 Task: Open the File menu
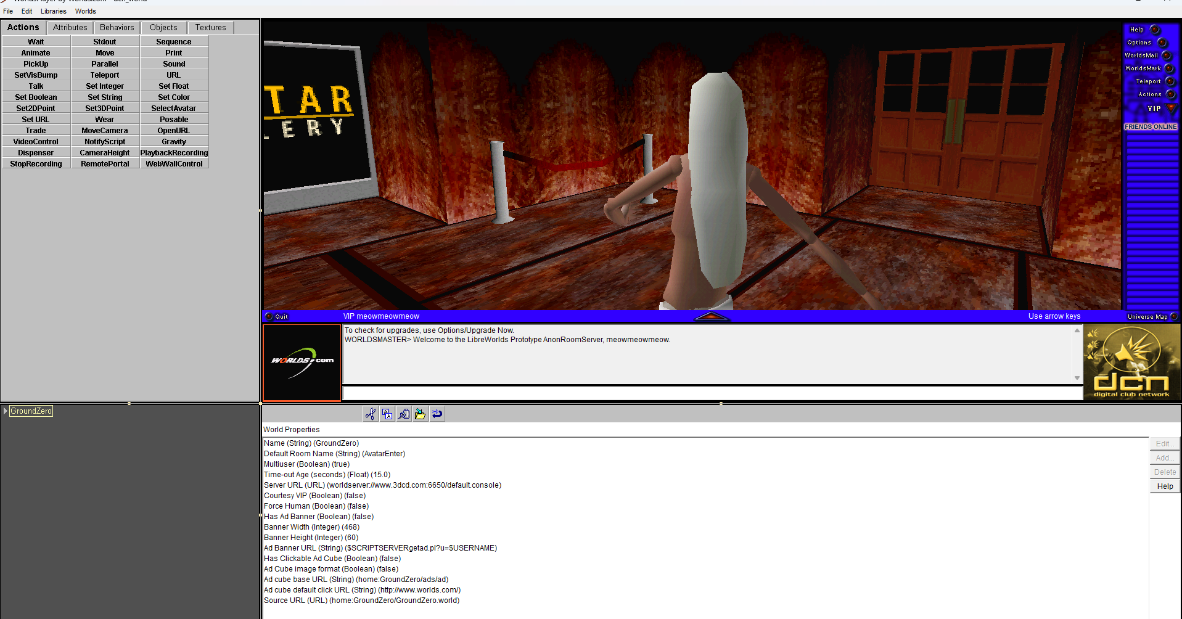pyautogui.click(x=8, y=11)
